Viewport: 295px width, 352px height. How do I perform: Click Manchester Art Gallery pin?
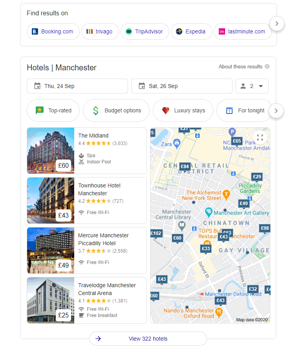209,212
